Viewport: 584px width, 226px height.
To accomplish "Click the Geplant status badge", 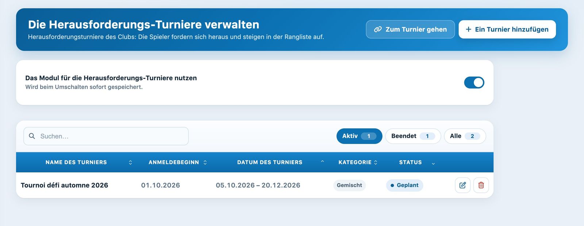I will click(x=404, y=185).
